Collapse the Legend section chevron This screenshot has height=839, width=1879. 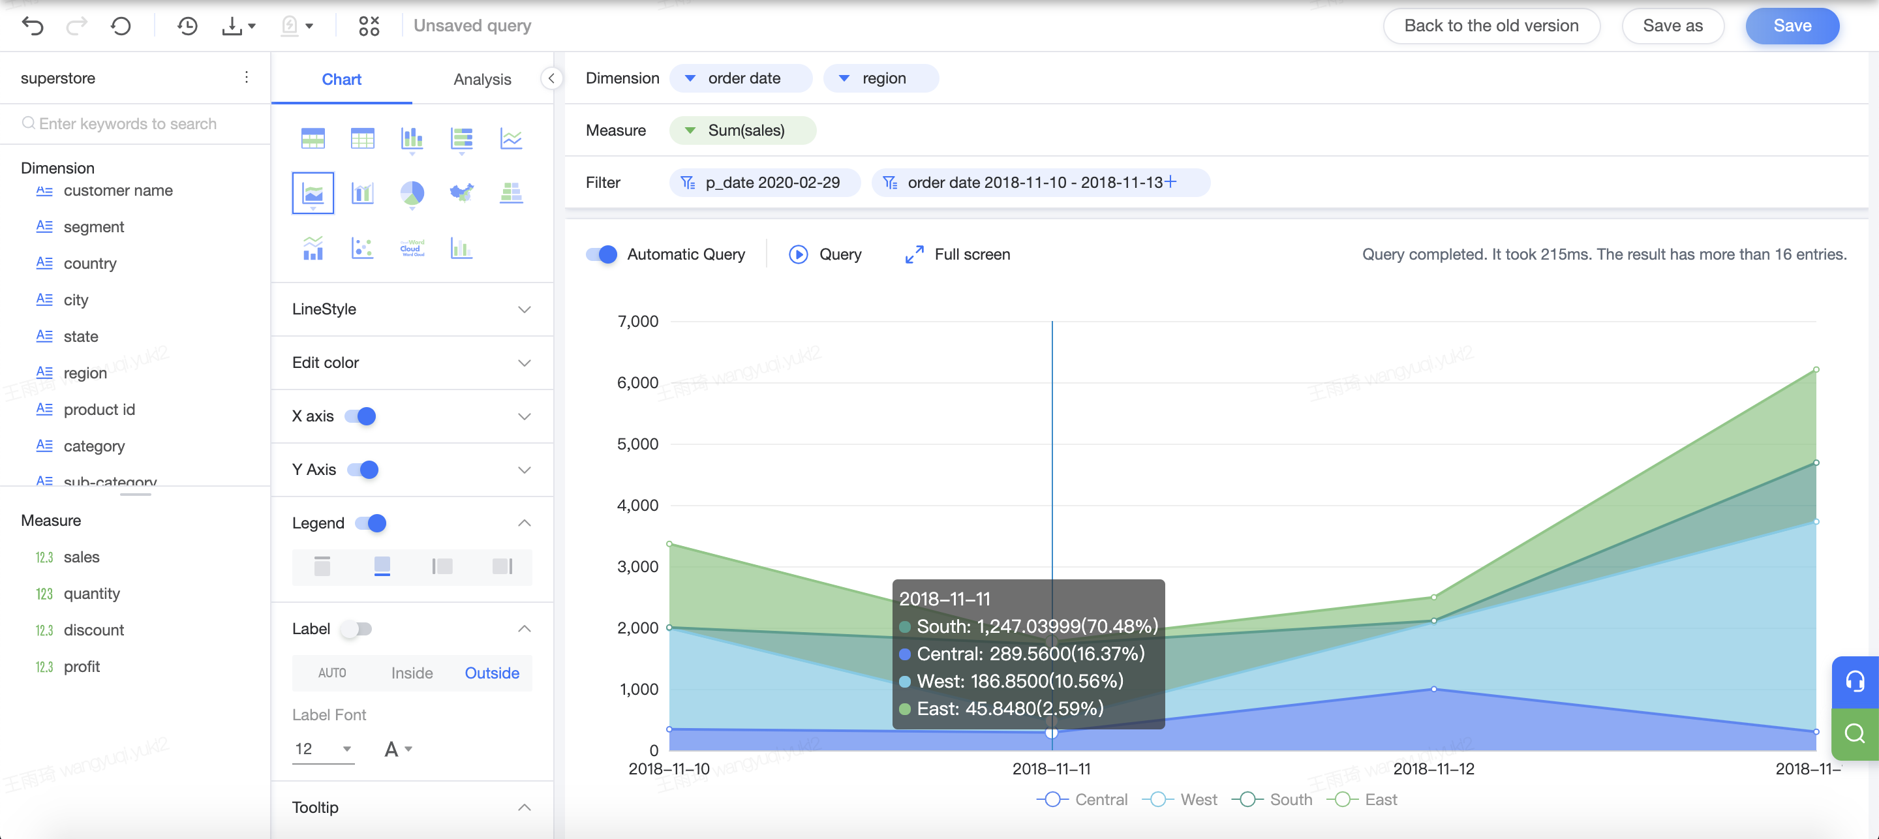525,523
